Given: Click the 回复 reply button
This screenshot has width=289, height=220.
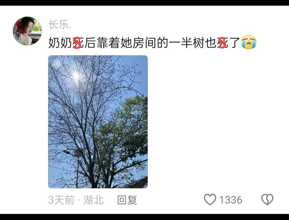Looking at the screenshot, I should point(127,200).
